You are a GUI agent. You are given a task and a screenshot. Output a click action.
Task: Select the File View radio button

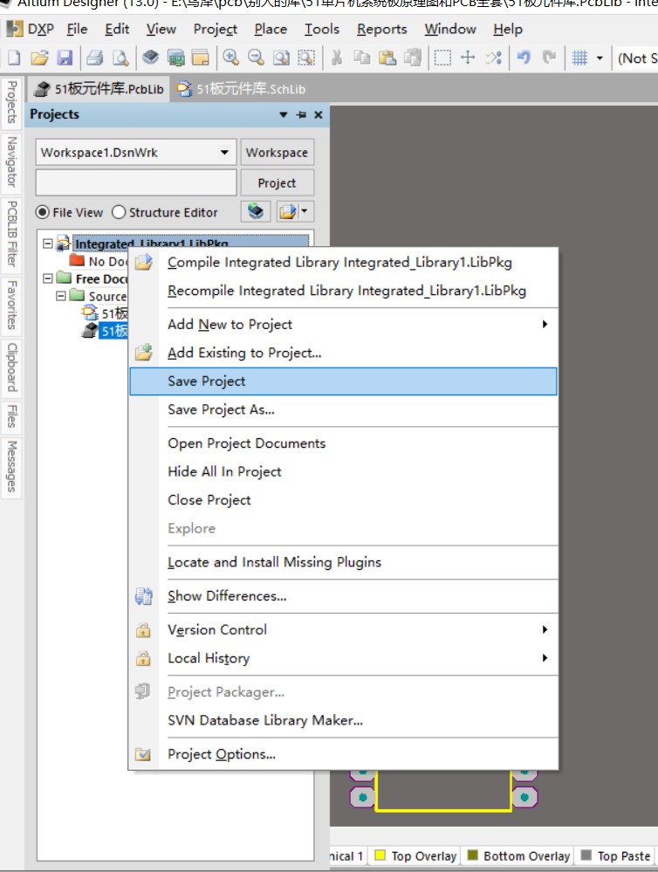coord(42,212)
